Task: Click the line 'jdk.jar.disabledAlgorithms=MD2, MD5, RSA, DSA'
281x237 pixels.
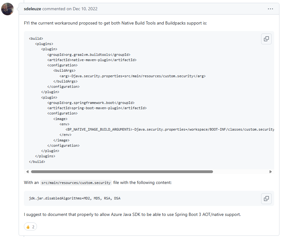Action: (75, 198)
